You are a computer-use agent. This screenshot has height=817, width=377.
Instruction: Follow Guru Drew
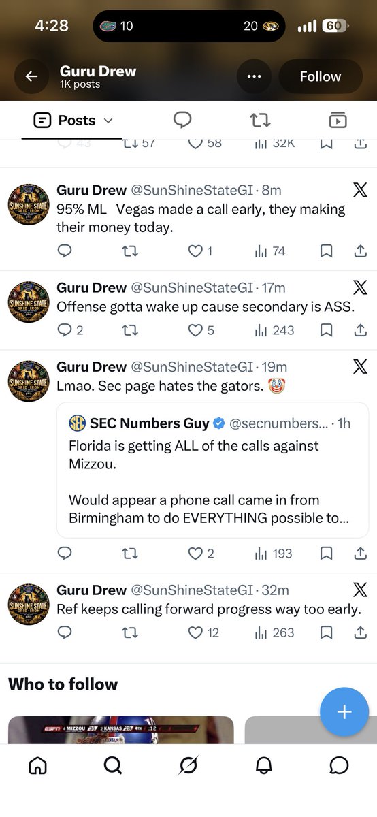321,76
